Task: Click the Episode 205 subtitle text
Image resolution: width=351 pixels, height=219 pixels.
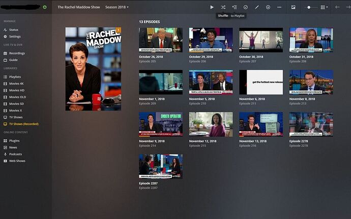Action: [148, 61]
